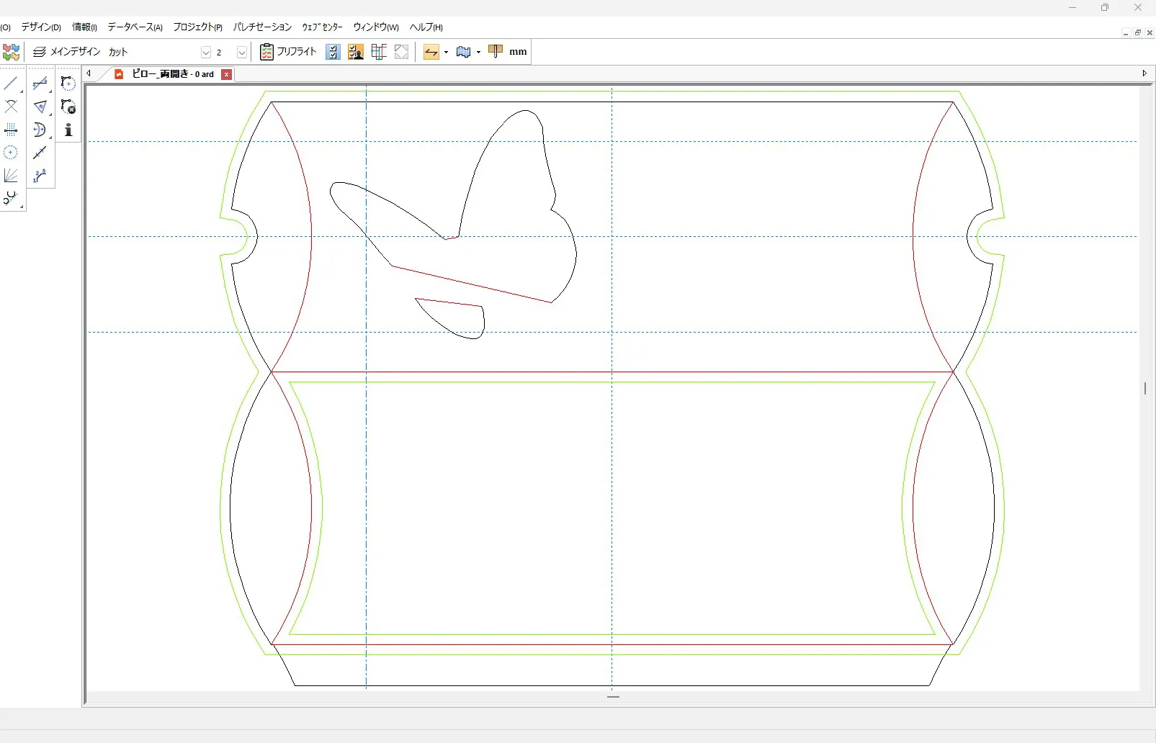Image resolution: width=1156 pixels, height=743 pixels.
Task: Open the pointage value 2 dropdown
Action: point(242,52)
